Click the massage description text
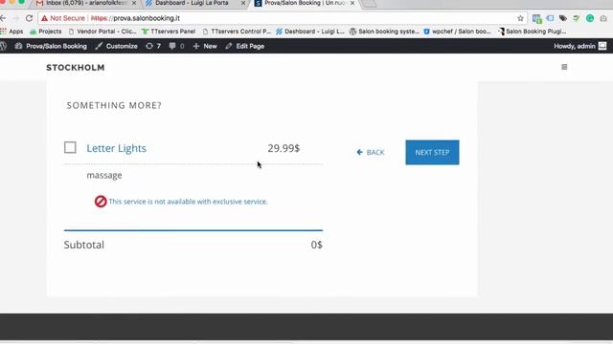The width and height of the screenshot is (613, 344). (104, 175)
